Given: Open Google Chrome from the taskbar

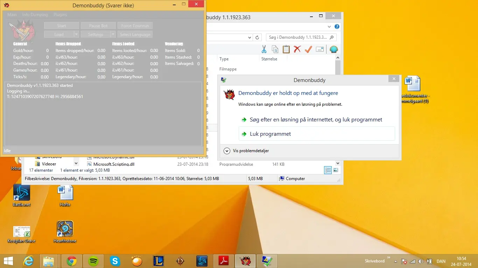Looking at the screenshot, I should pos(72,261).
